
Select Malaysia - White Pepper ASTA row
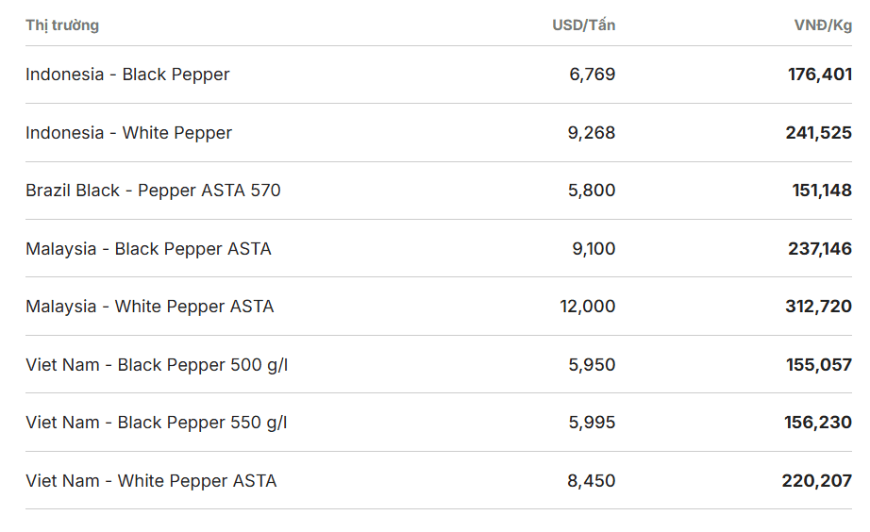439,307
